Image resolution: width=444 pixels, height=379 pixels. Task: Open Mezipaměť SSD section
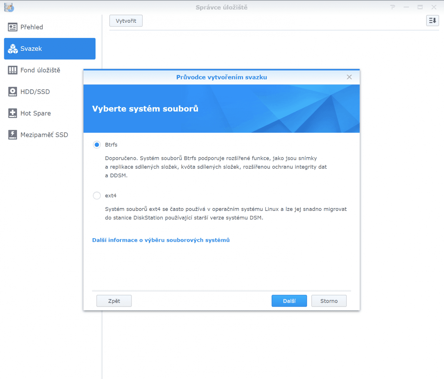tap(50, 135)
